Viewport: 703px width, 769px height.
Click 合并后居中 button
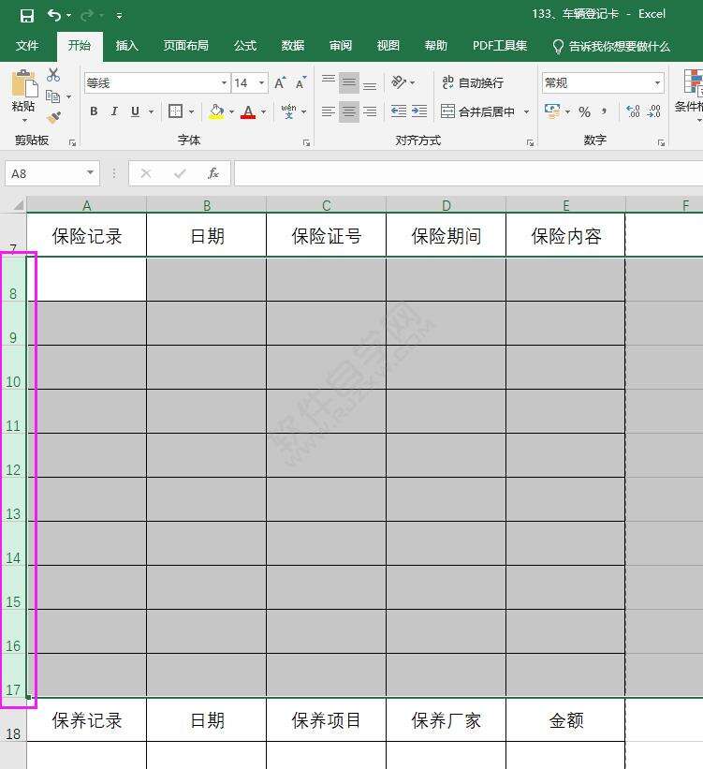(x=478, y=111)
